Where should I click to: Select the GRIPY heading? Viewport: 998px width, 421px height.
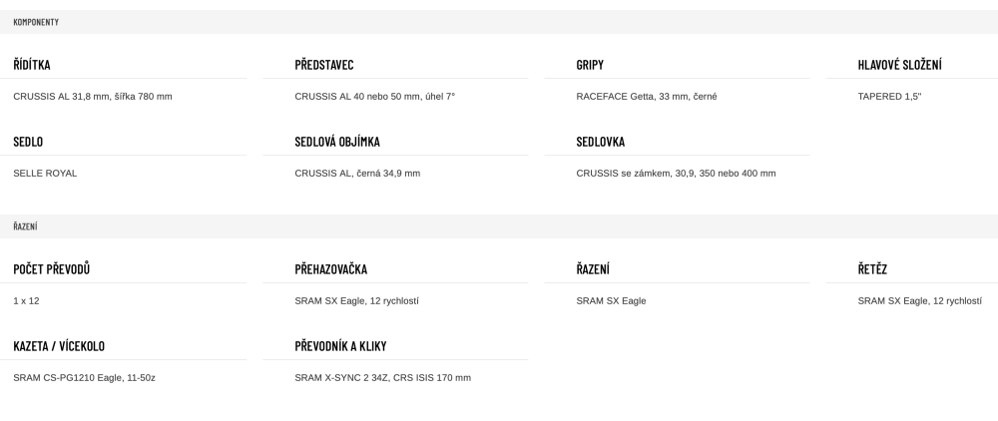[590, 65]
